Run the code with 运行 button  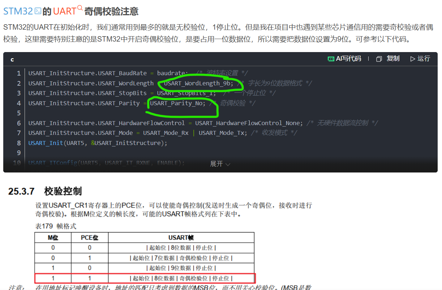(420, 59)
